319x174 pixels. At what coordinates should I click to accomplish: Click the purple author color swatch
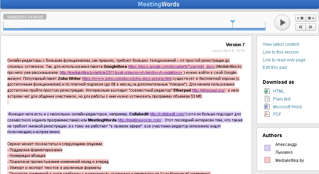267,148
